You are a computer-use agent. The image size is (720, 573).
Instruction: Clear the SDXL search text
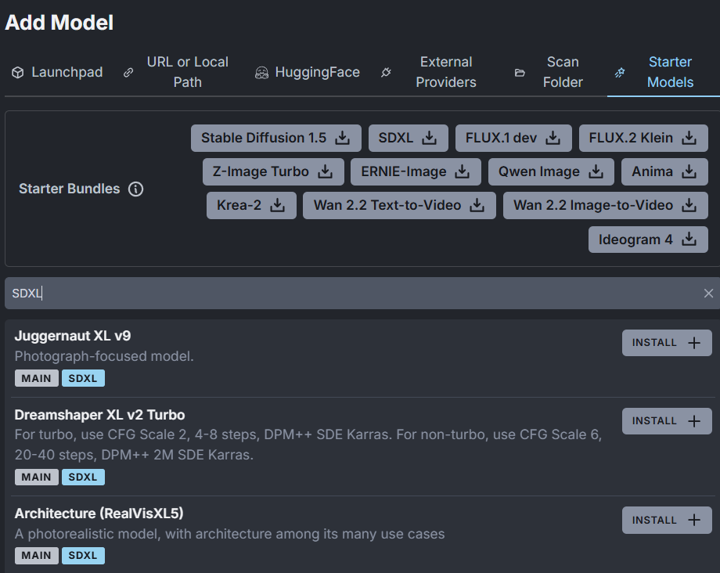708,293
